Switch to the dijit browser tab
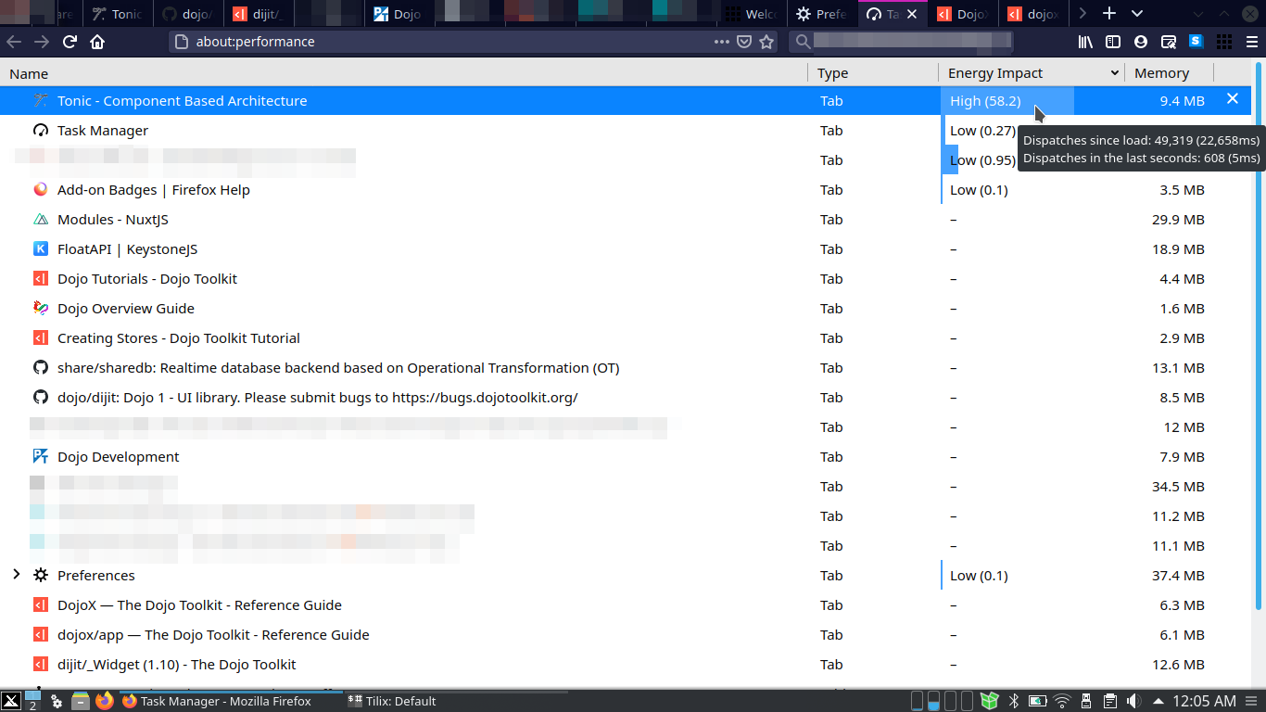 [x=259, y=14]
